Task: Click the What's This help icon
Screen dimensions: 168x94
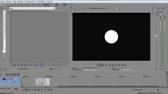Action: coord(82,5)
